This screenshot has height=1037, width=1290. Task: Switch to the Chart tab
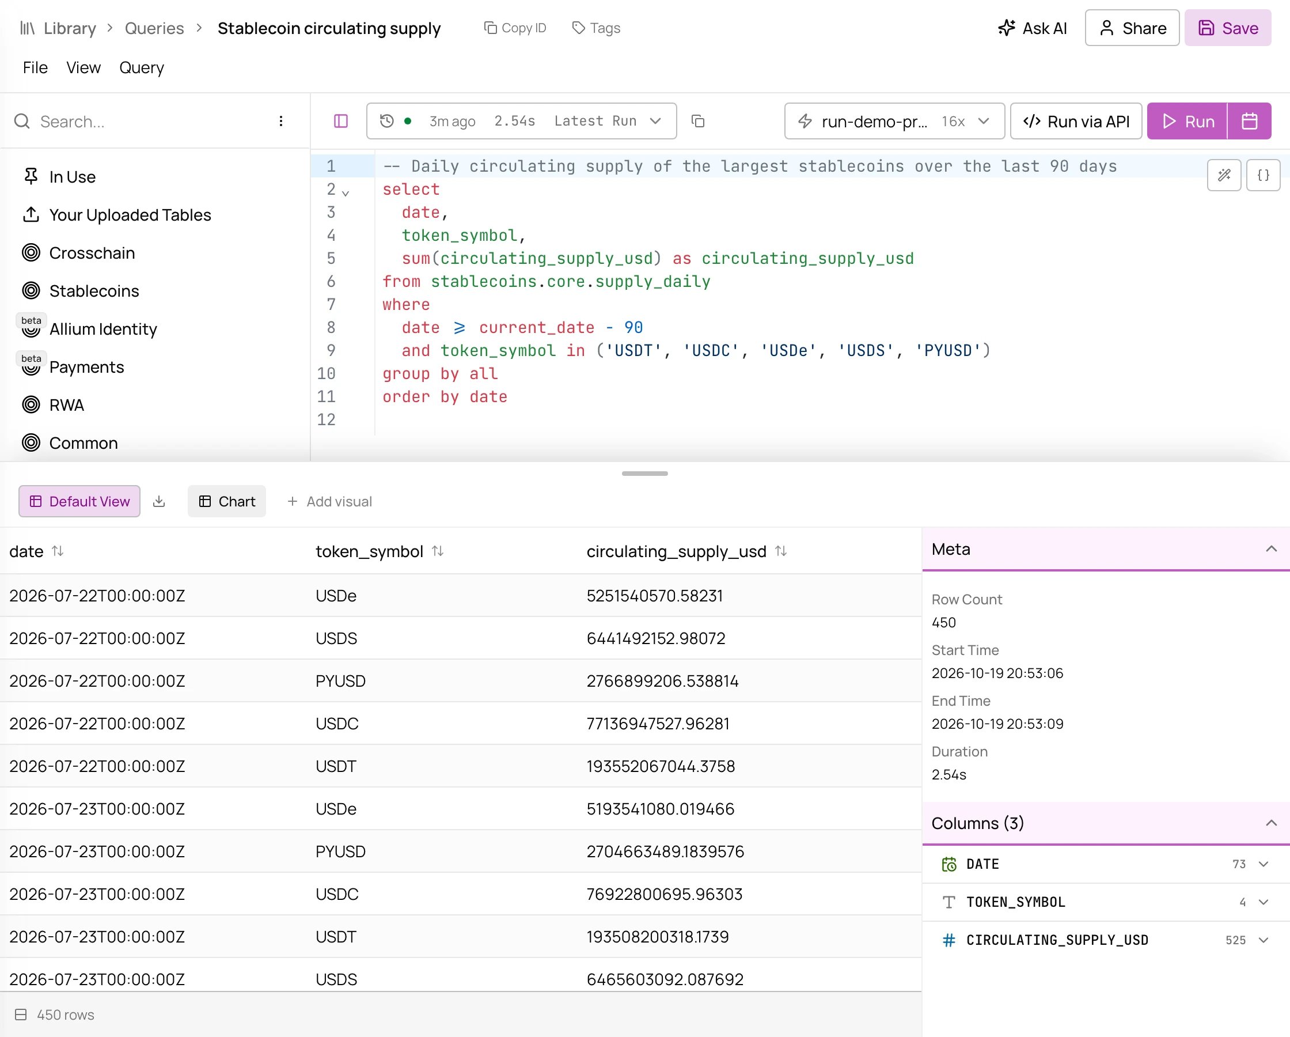(227, 501)
